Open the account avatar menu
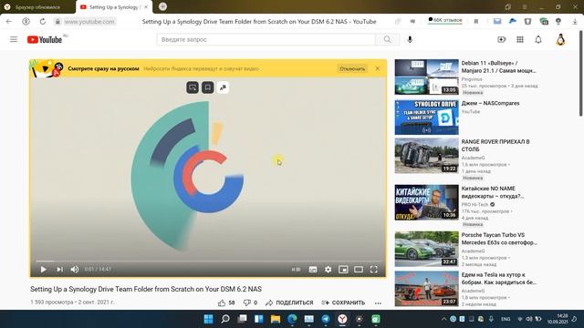Image resolution: width=584 pixels, height=328 pixels. pyautogui.click(x=560, y=39)
